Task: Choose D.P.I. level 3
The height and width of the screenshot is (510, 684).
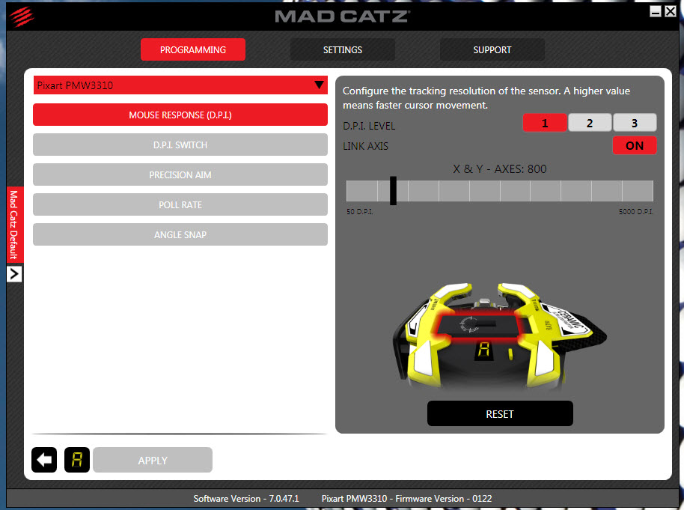Action: (x=635, y=123)
